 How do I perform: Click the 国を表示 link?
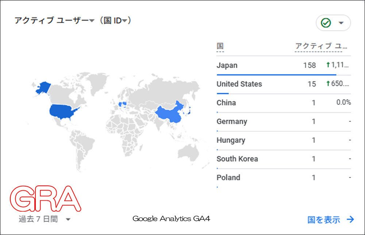[x=324, y=219]
